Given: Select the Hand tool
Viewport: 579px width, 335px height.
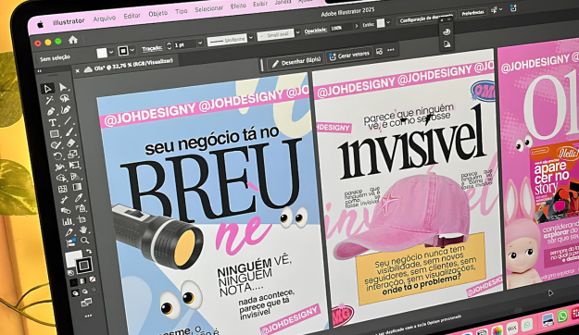Looking at the screenshot, I should (83, 230).
